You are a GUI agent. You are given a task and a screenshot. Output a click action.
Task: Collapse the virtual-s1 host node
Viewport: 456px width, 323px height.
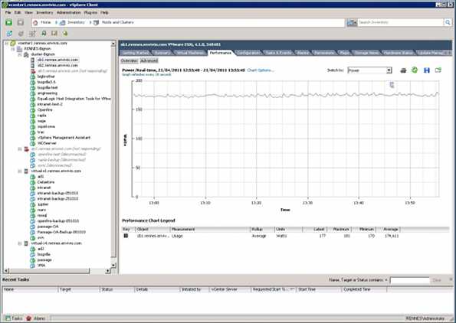tap(20, 171)
